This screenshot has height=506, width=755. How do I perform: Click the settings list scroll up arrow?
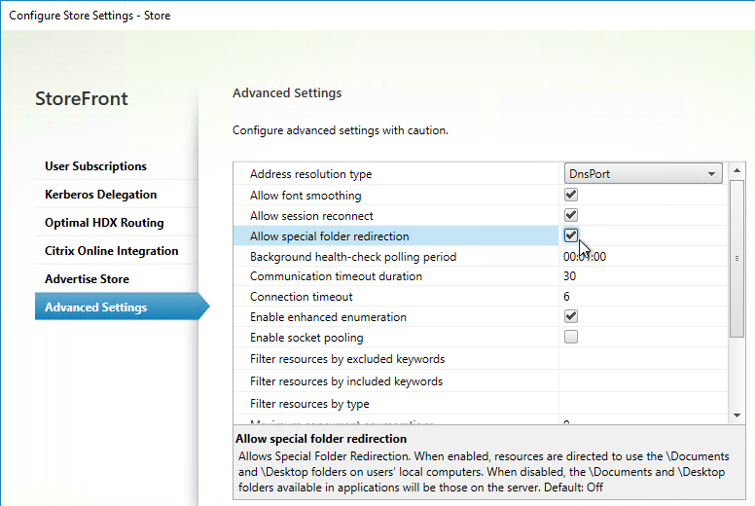click(737, 170)
